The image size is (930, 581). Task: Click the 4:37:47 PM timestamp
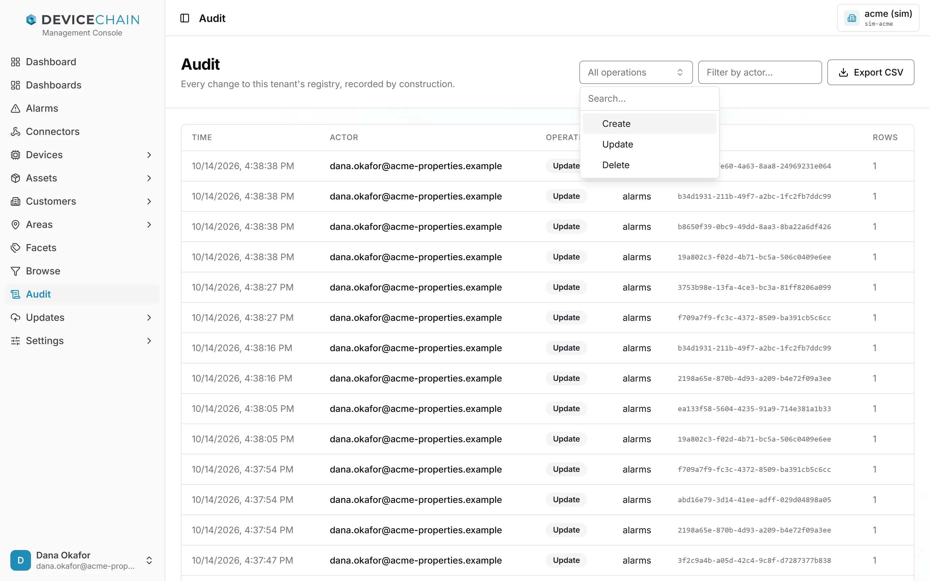click(242, 560)
